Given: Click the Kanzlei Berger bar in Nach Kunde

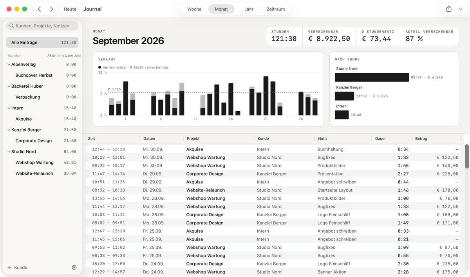Looking at the screenshot, I should pos(344,96).
